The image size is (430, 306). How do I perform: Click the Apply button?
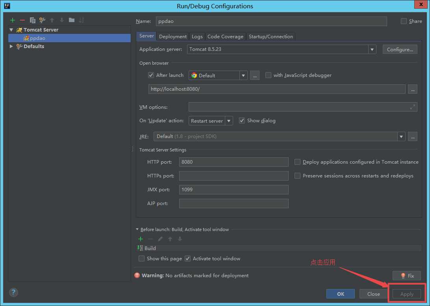click(407, 294)
